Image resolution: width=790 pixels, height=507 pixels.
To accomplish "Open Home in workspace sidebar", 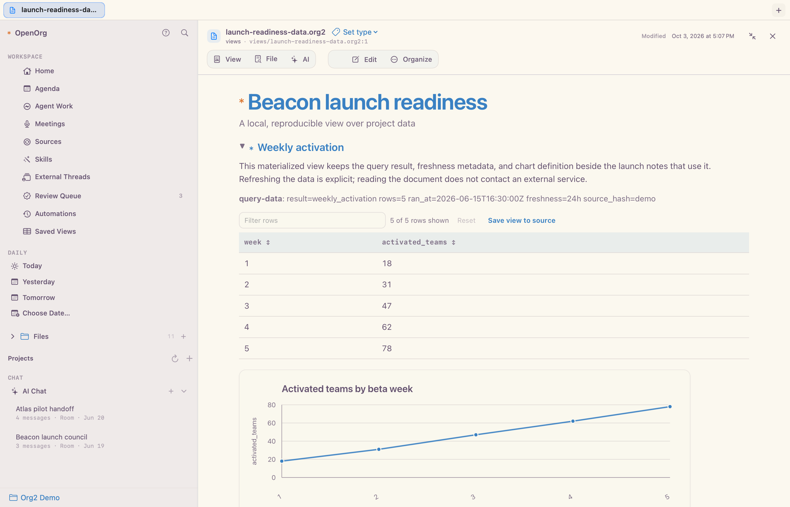I will (x=39, y=71).
